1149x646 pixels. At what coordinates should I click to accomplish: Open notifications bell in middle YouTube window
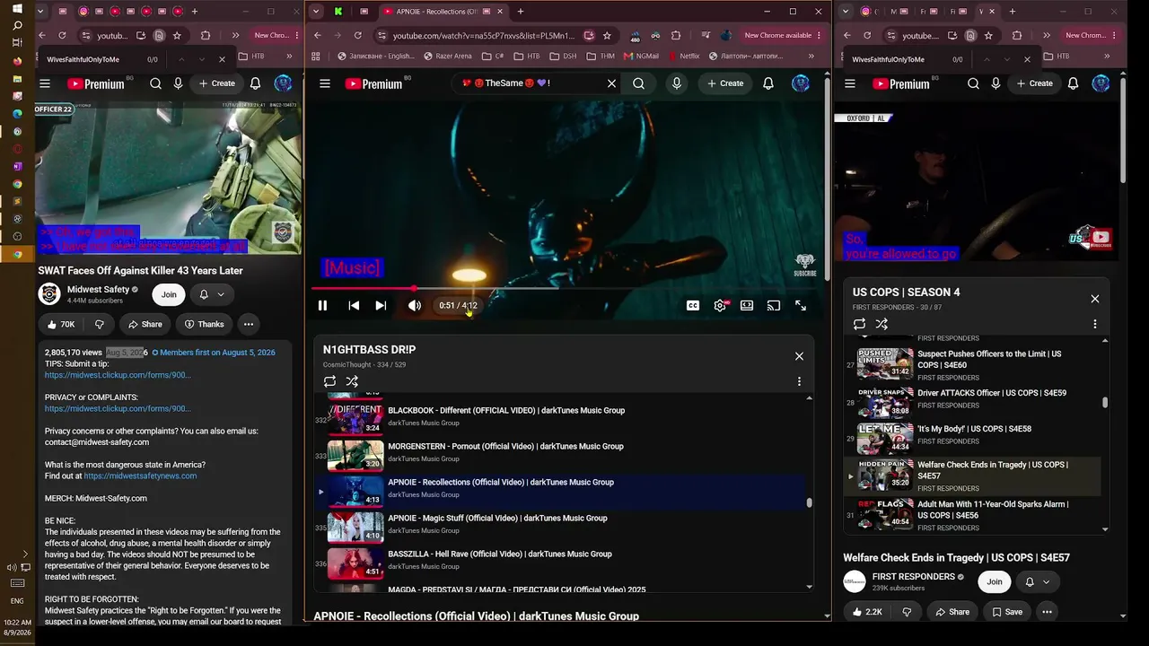[768, 83]
